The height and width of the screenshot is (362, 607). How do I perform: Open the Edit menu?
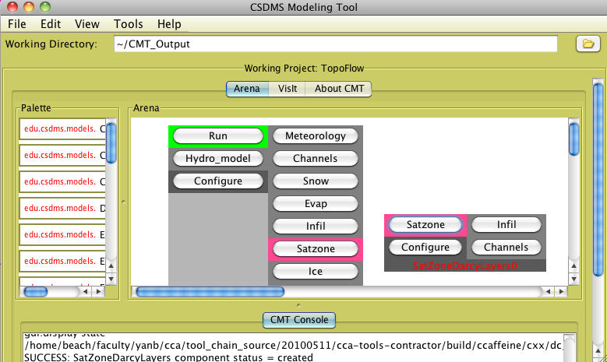click(51, 24)
